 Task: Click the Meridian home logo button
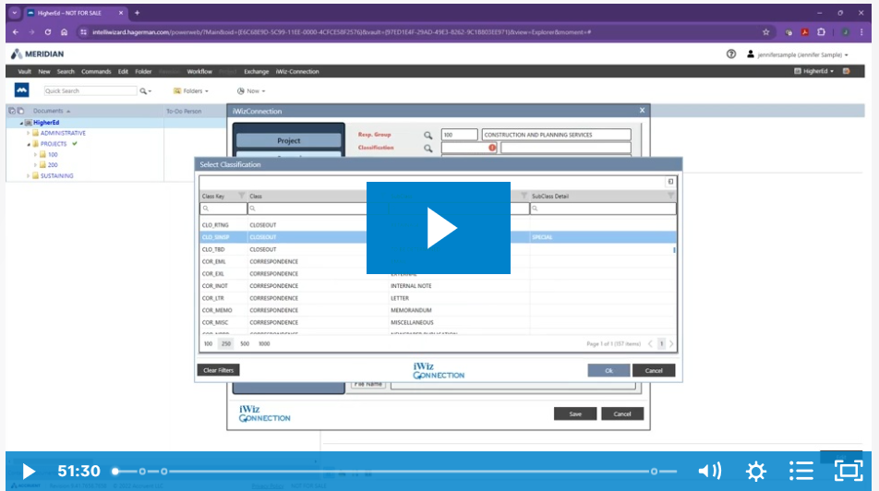22,90
